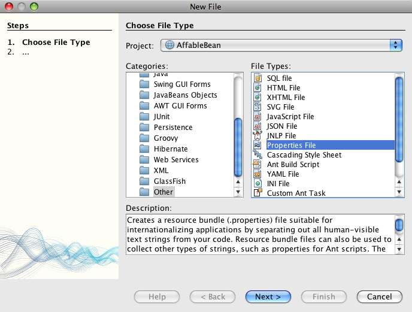Click the SVG File icon

258,107
